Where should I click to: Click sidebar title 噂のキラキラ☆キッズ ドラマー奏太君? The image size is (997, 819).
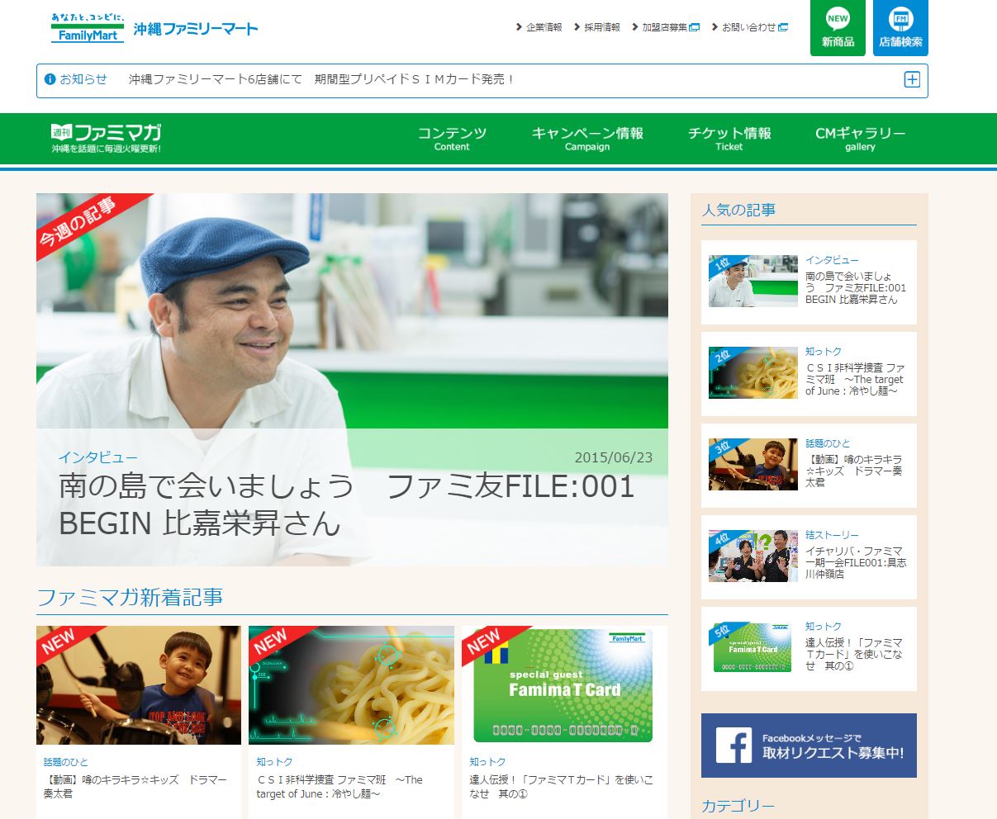tap(854, 471)
